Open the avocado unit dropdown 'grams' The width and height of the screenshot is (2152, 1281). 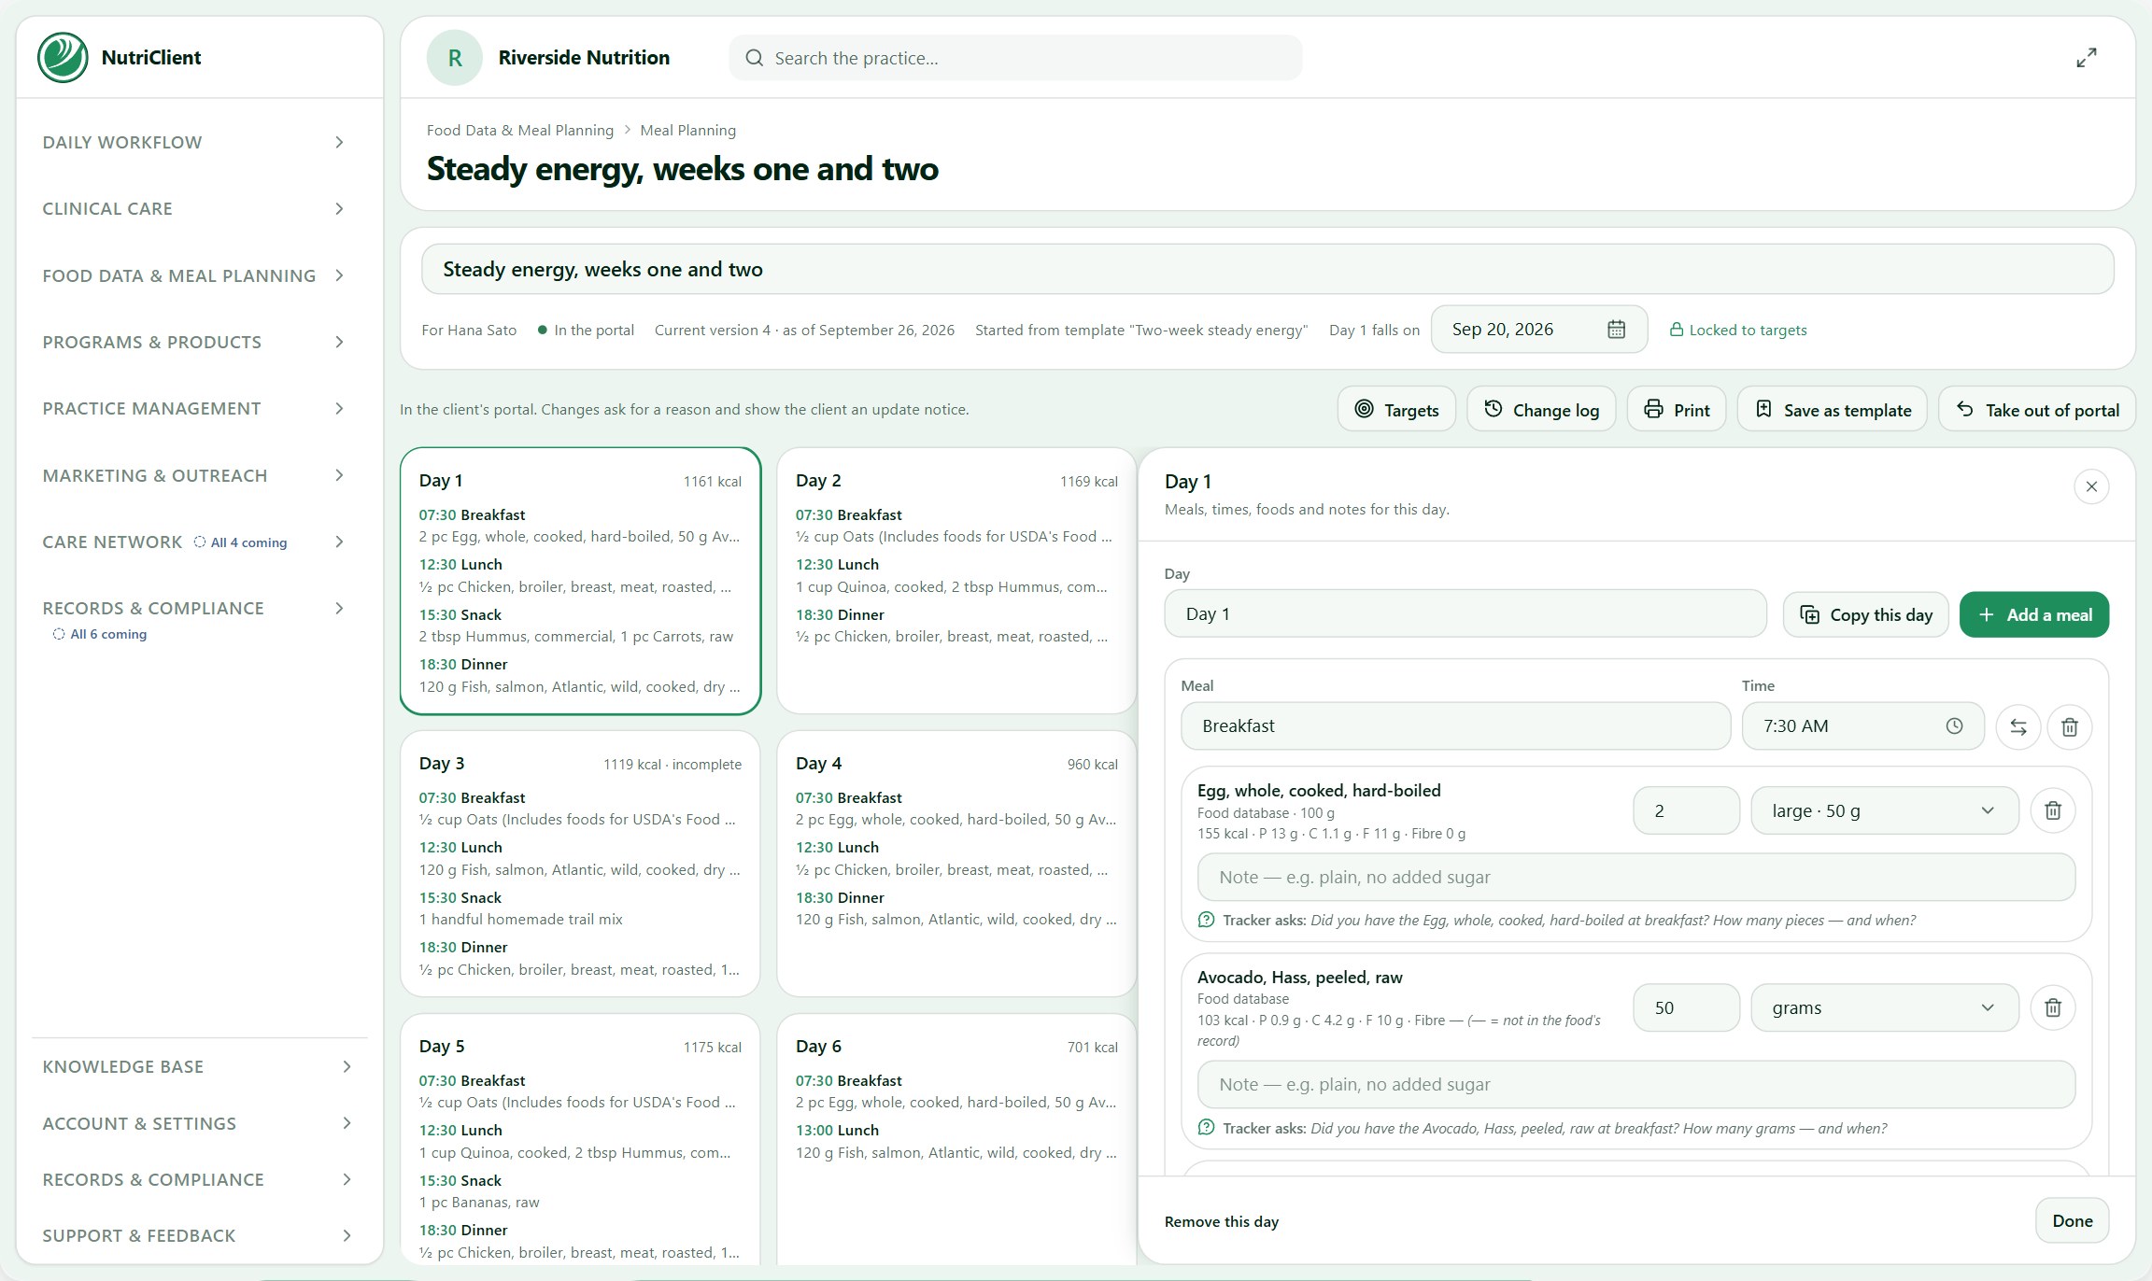tap(1884, 1007)
